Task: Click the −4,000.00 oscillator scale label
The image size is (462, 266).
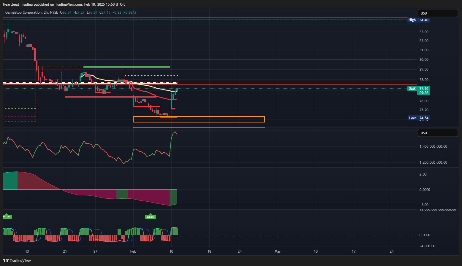Action: tap(427, 246)
